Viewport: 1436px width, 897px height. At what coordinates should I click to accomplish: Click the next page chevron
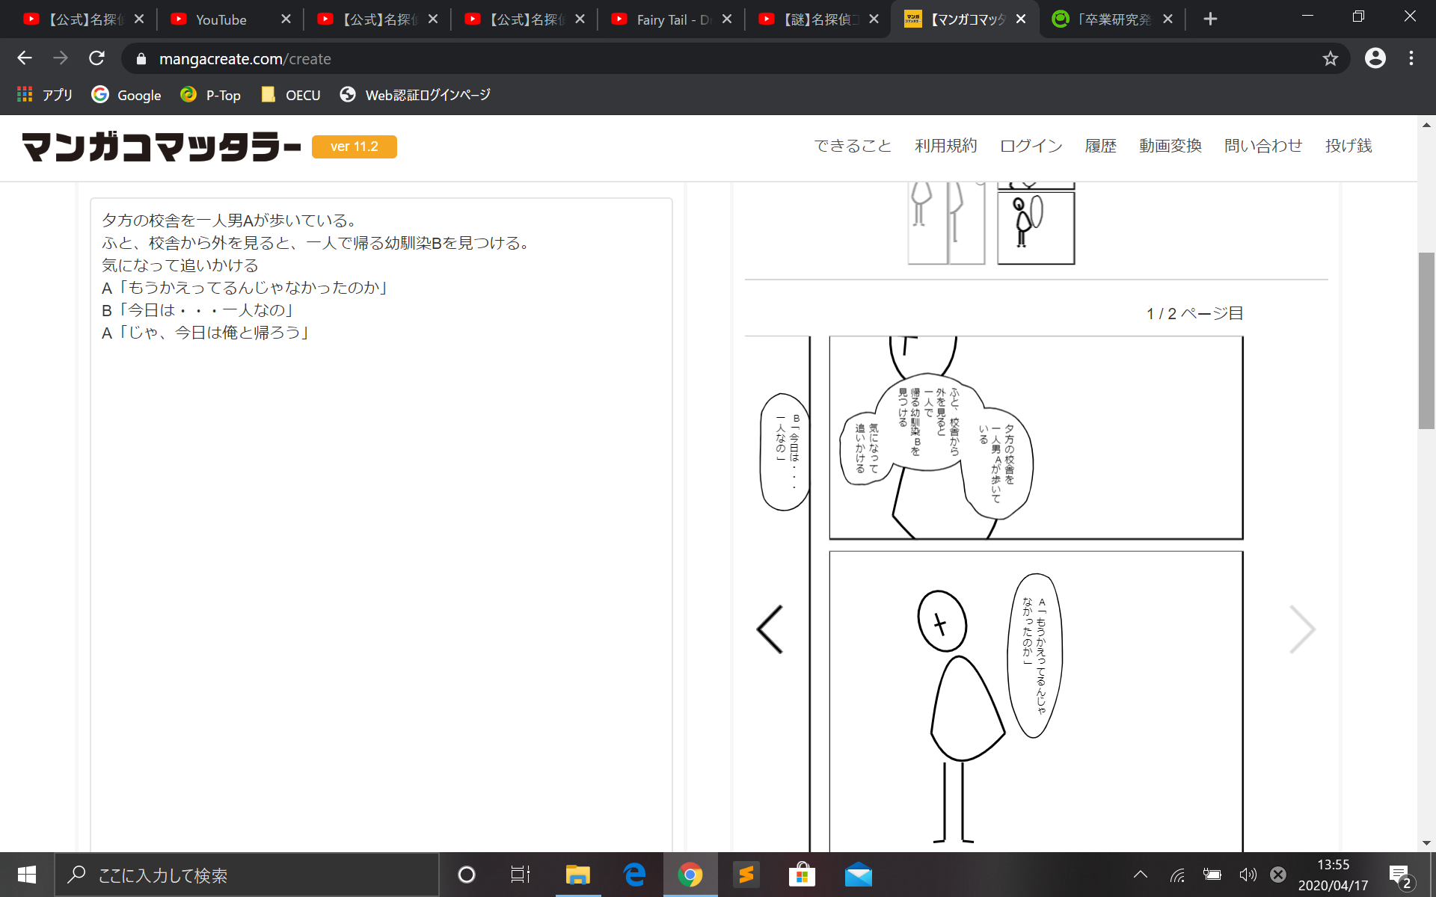click(1303, 629)
